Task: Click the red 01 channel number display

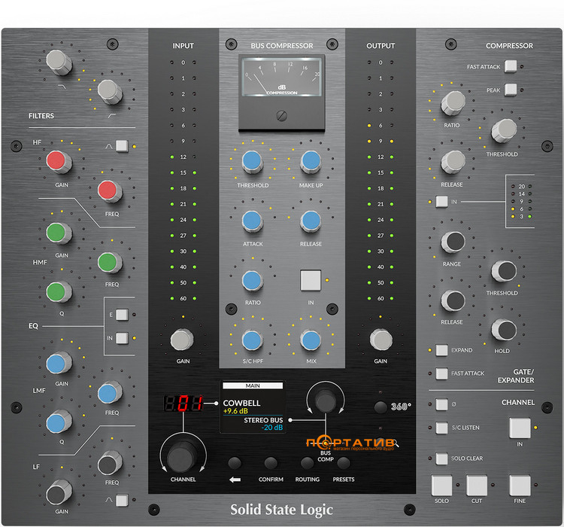Action: (x=183, y=404)
